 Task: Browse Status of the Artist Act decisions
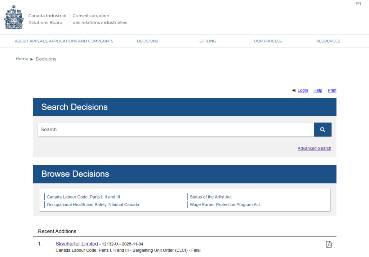pos(210,197)
